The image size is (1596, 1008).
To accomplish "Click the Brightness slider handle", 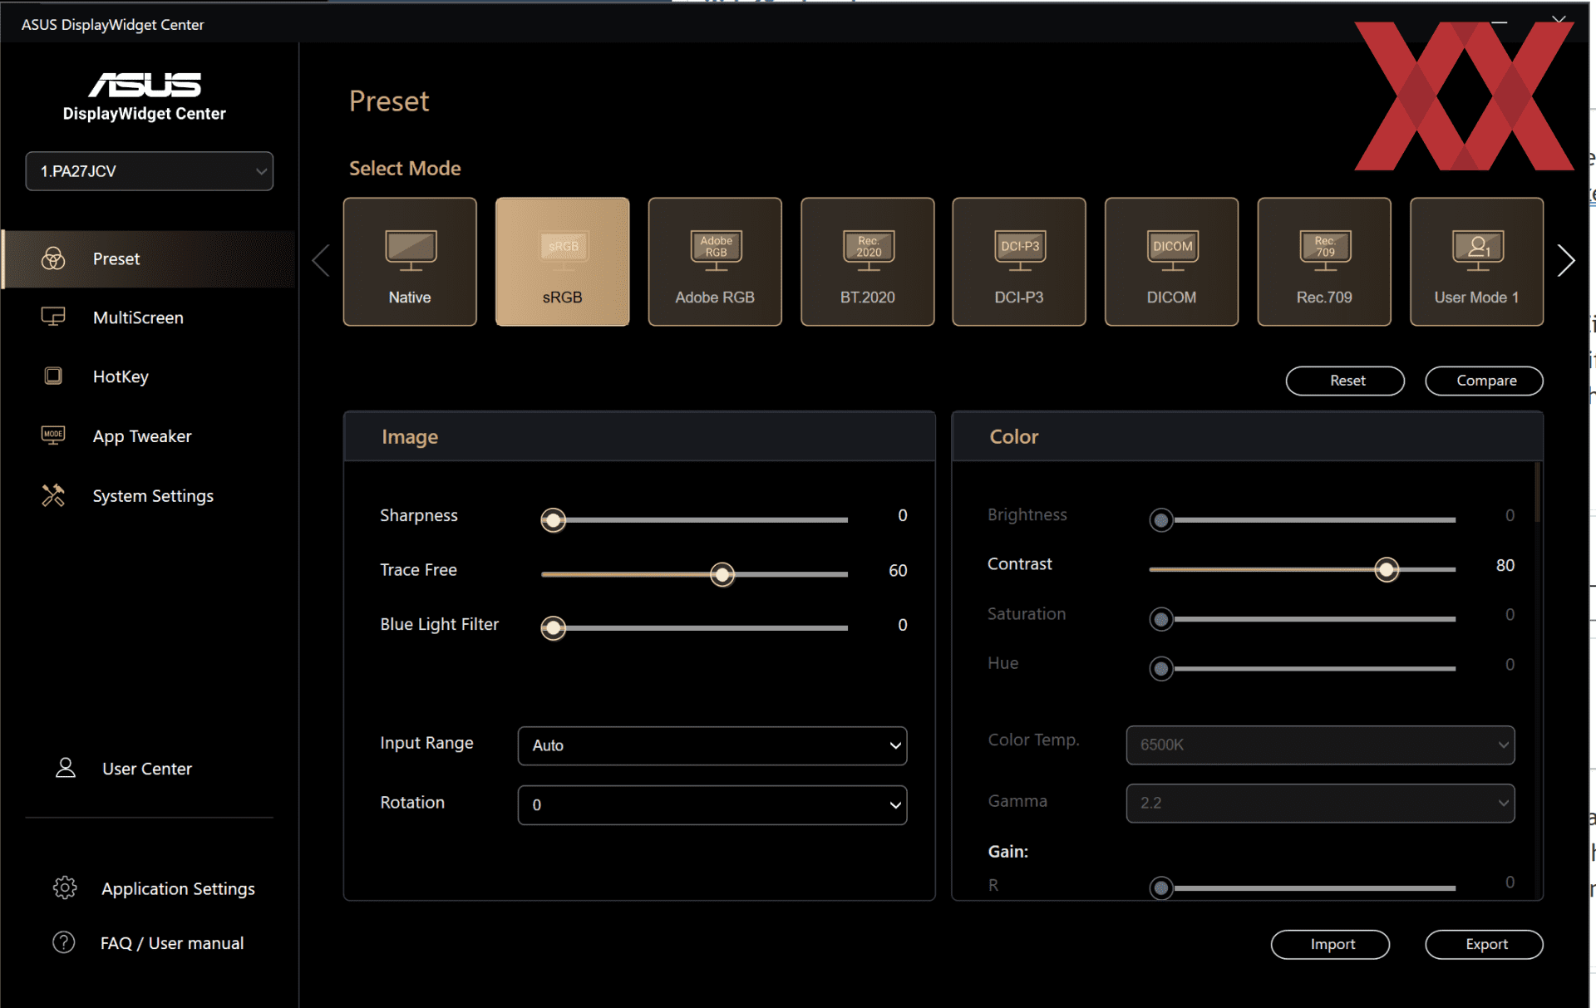I will 1161,520.
